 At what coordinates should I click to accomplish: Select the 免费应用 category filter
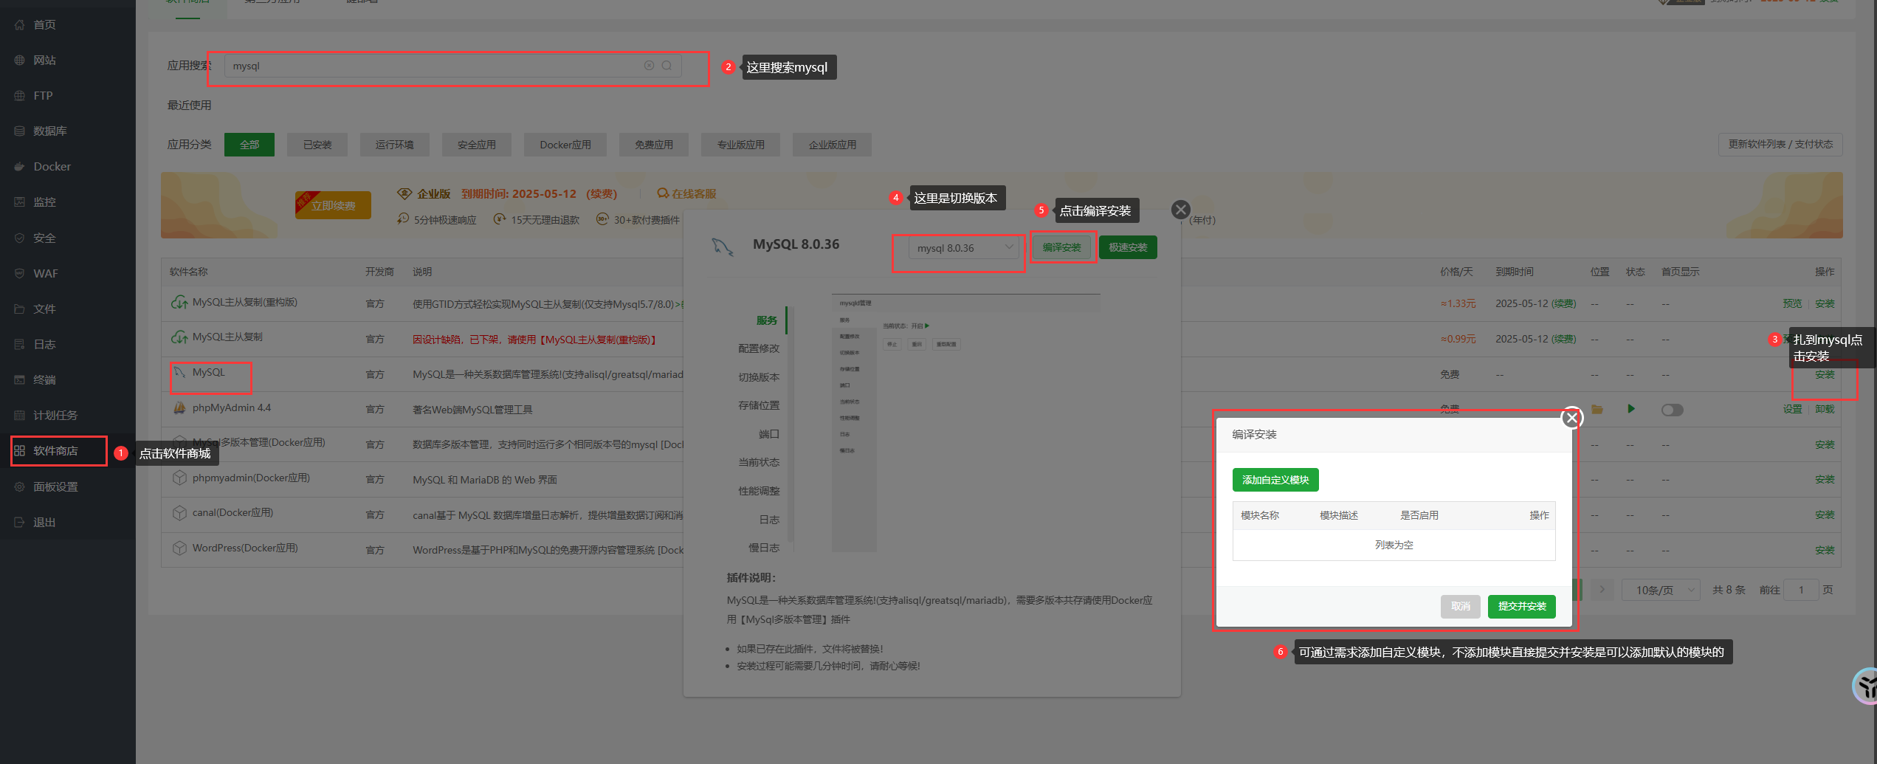pyautogui.click(x=654, y=145)
